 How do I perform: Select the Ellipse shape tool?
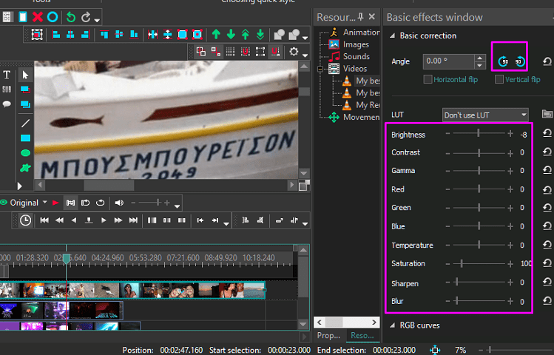click(25, 153)
